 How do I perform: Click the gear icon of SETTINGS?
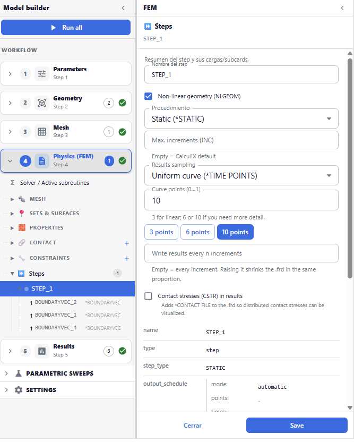[x=19, y=390]
